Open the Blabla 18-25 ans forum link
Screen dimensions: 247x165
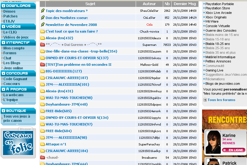tap(217, 44)
